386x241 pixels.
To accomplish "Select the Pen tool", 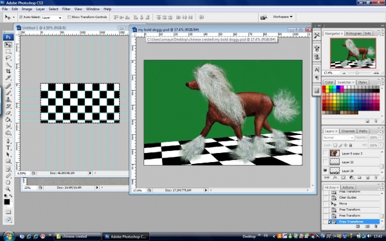I will (8, 141).
